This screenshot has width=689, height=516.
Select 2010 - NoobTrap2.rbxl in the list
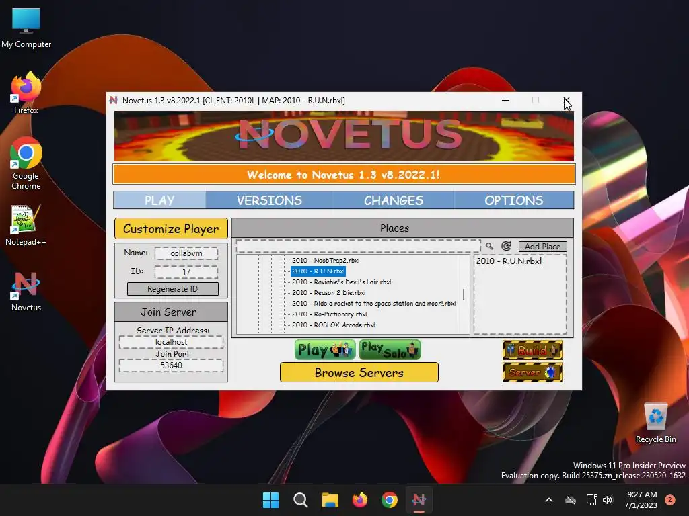pos(326,260)
